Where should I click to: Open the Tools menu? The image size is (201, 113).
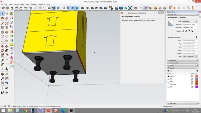point(27,4)
